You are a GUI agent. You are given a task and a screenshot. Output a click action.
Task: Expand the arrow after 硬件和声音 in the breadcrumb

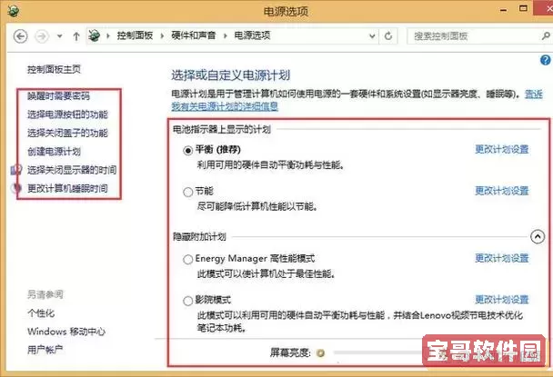pyautogui.click(x=225, y=36)
